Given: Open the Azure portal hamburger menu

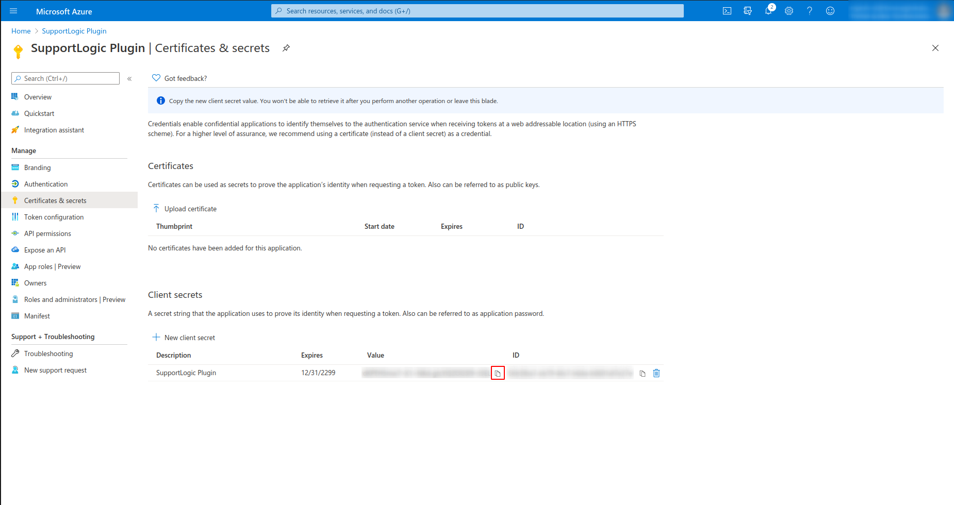Looking at the screenshot, I should point(13,11).
